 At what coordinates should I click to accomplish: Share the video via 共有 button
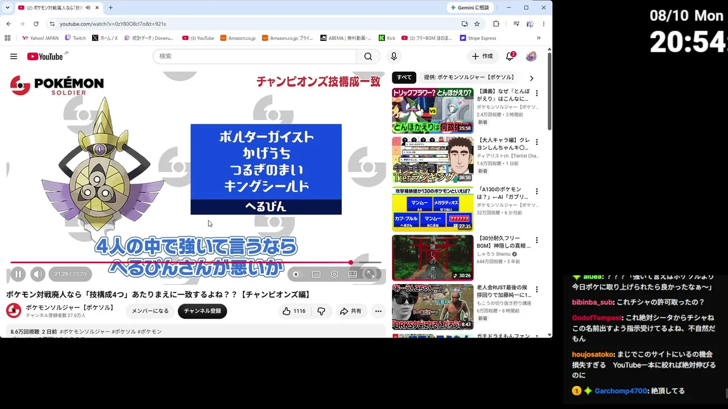click(x=350, y=311)
